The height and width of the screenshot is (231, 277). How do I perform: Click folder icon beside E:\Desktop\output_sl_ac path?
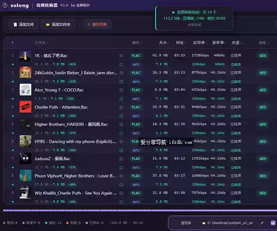point(204,223)
